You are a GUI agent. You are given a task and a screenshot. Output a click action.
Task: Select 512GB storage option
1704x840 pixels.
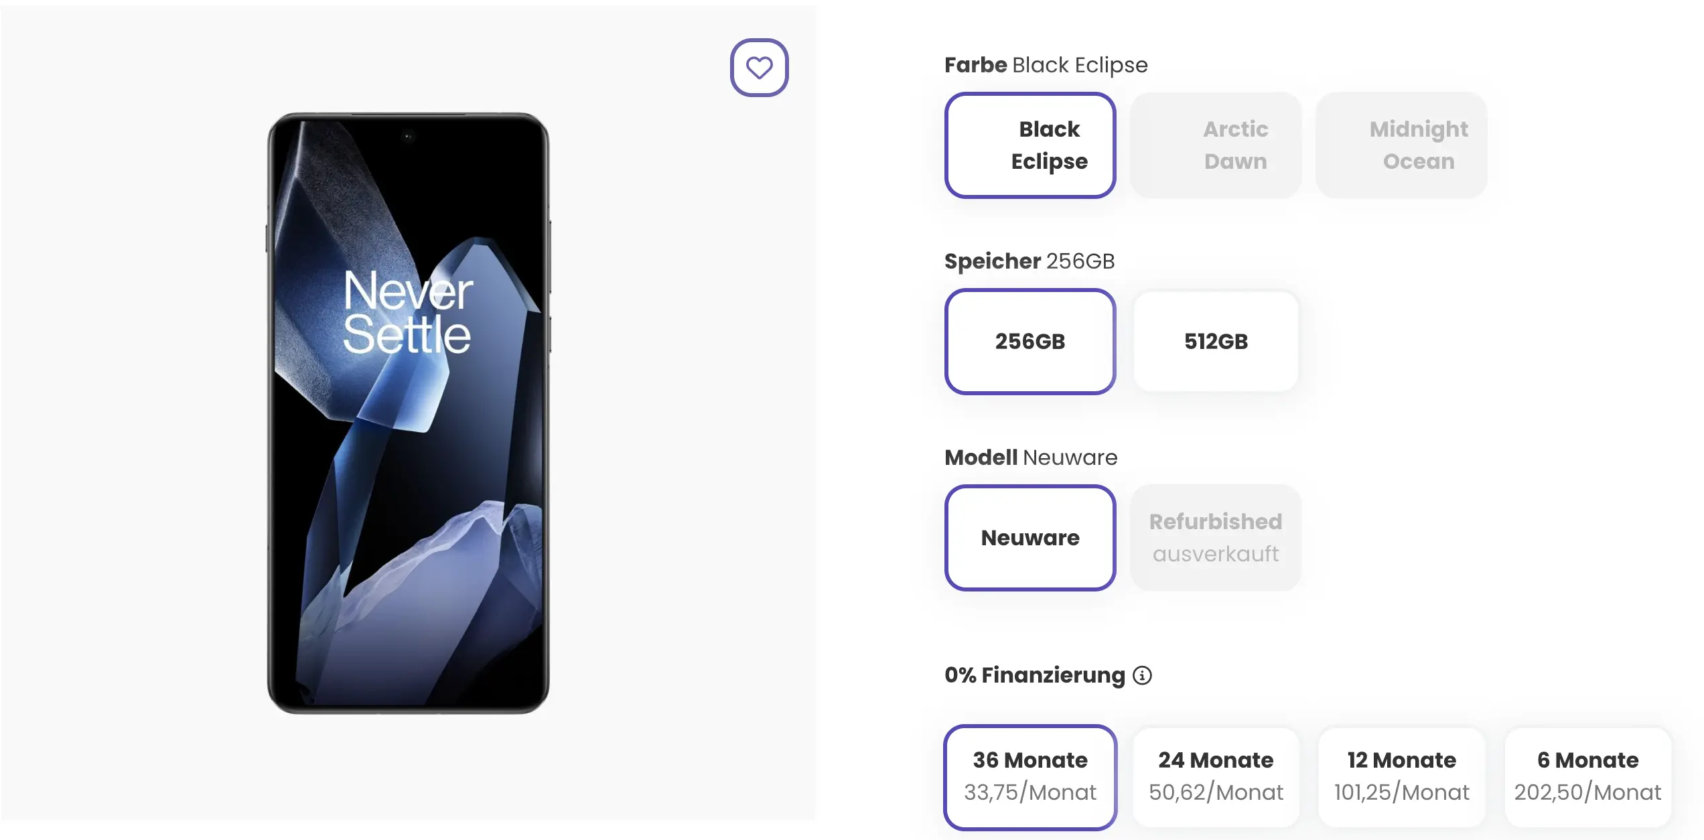[1215, 341]
